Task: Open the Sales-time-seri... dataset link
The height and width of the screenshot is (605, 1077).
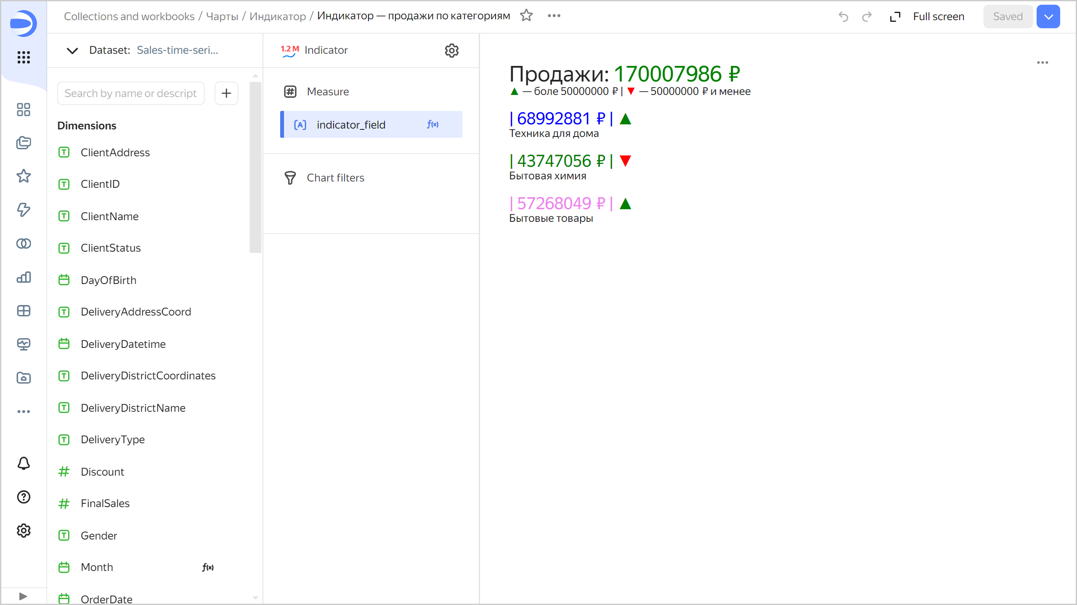Action: click(177, 50)
